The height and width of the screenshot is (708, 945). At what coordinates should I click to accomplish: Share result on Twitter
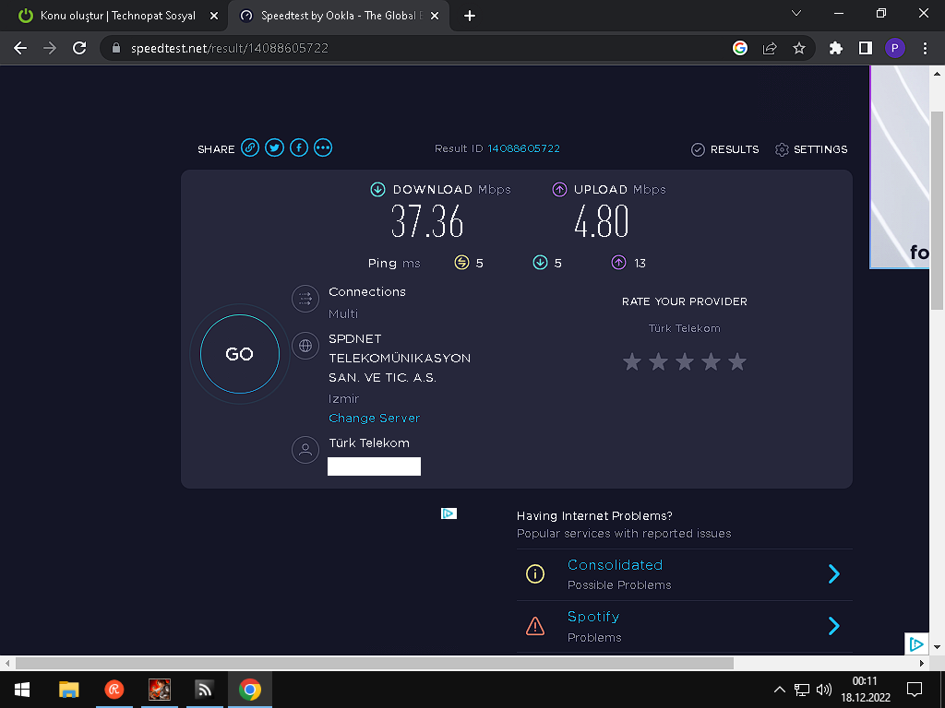point(274,147)
